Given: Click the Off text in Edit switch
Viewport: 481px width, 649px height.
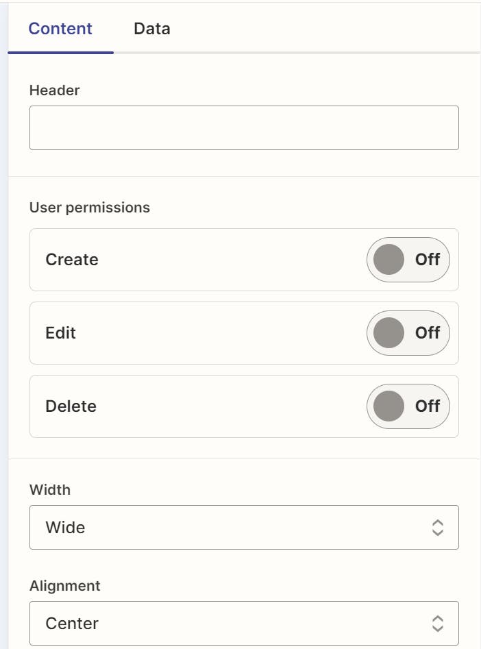Looking at the screenshot, I should click(428, 333).
